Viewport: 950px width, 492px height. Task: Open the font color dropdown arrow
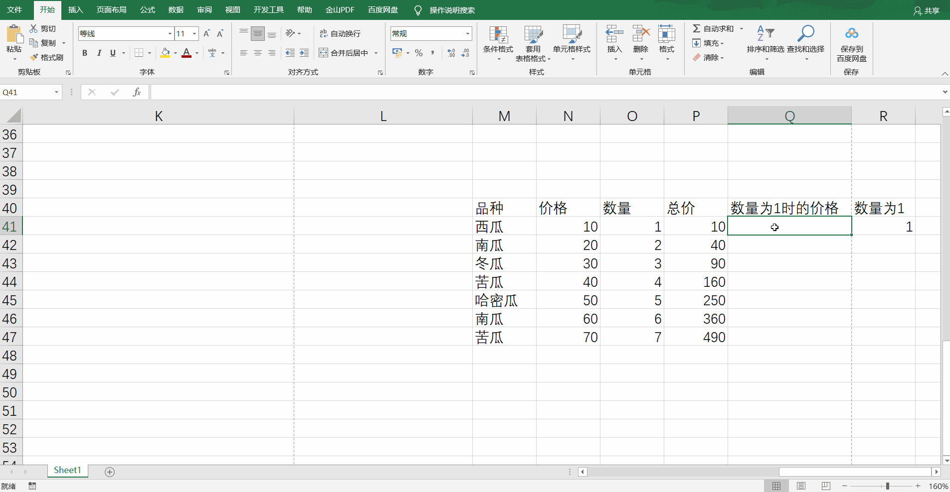click(197, 53)
